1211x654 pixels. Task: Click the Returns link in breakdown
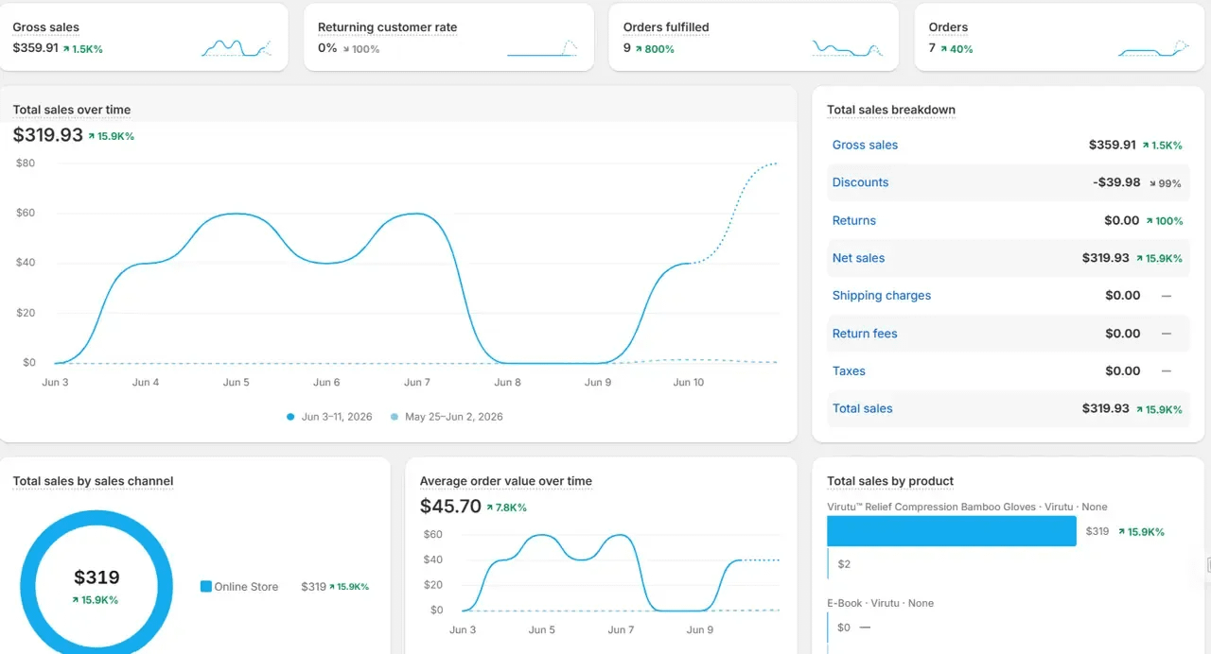(854, 220)
